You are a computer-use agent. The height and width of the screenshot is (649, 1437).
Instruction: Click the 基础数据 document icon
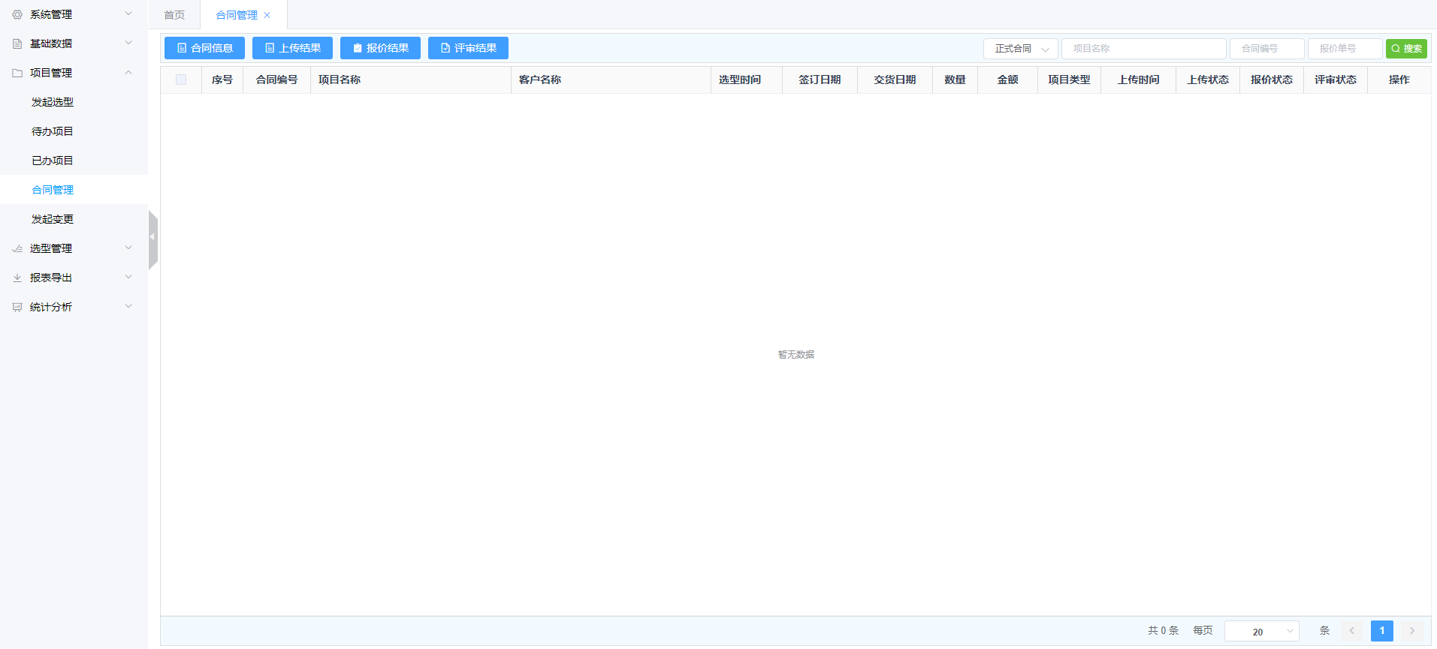pyautogui.click(x=17, y=44)
